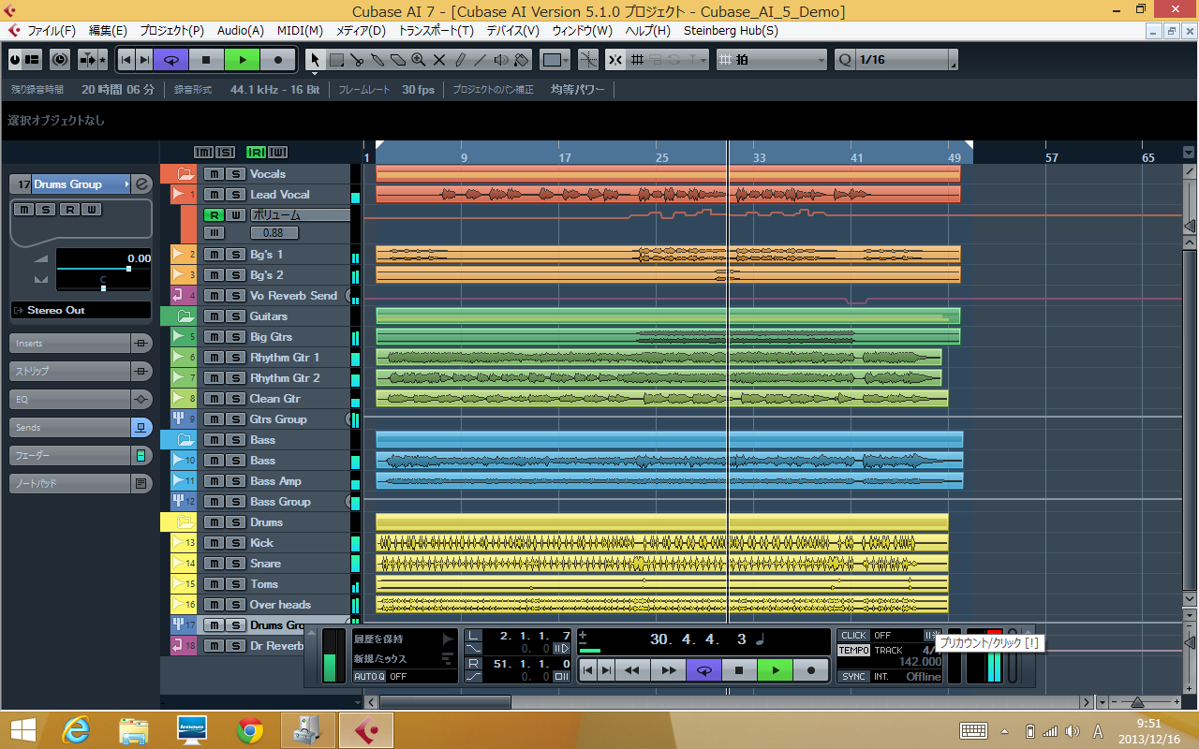Select the Line tool
The height and width of the screenshot is (749, 1199).
[x=481, y=60]
